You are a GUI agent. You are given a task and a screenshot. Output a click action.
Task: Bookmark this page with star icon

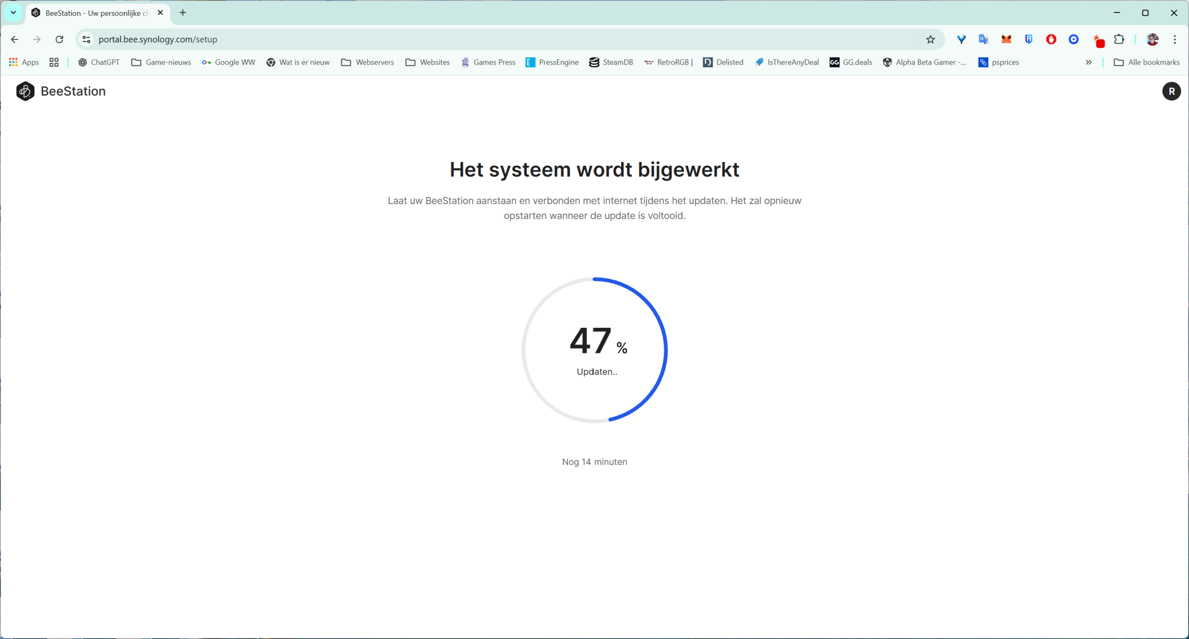(930, 39)
